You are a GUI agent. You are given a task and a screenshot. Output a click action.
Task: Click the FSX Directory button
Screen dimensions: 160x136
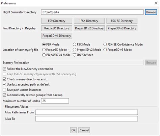89,21
